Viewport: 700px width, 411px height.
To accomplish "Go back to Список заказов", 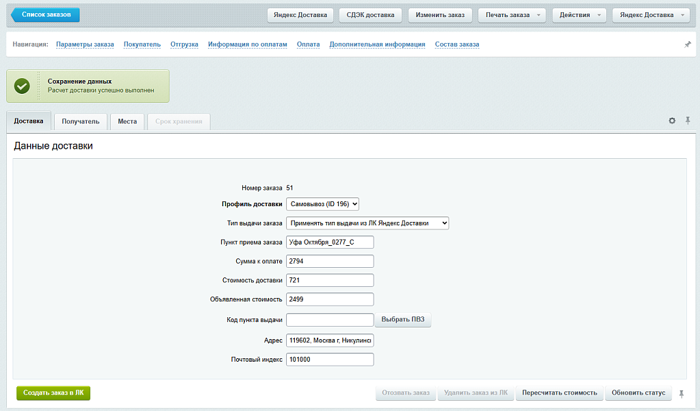I will (45, 15).
